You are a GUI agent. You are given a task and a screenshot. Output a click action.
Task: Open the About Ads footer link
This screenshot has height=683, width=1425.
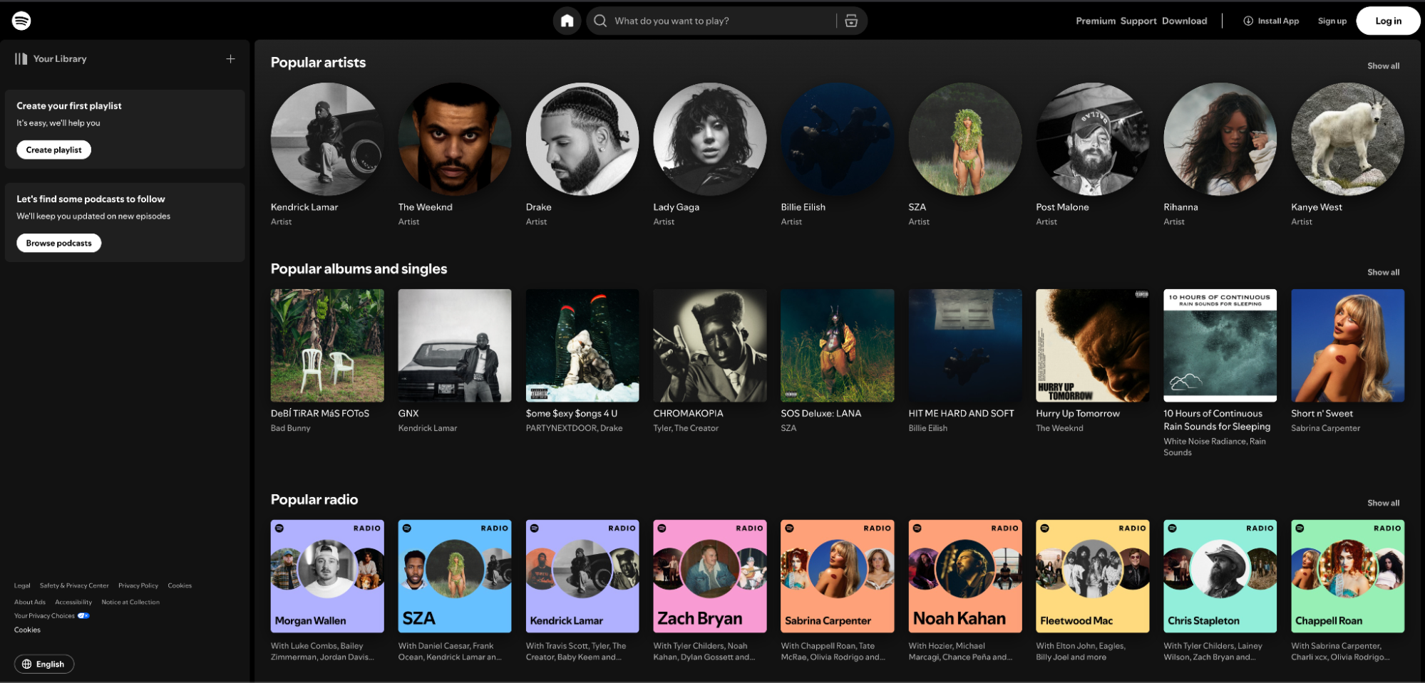(x=30, y=602)
